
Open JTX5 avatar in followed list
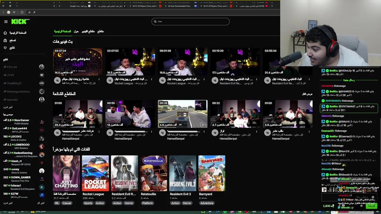pyautogui.click(x=42, y=75)
